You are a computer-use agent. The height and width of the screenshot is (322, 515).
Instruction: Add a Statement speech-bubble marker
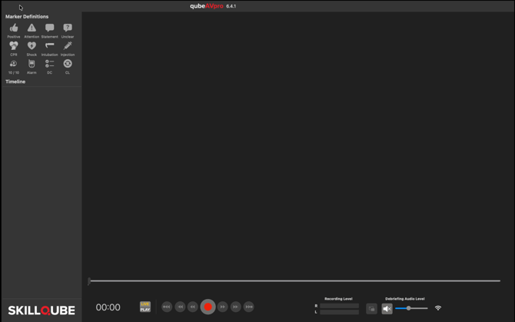pyautogui.click(x=50, y=28)
